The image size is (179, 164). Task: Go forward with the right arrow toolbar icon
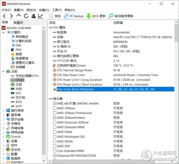click(x=11, y=16)
